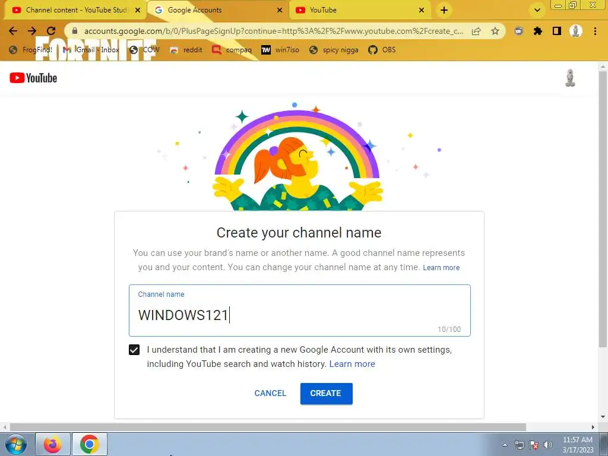Click the address bar URL
The image size is (608, 456).
click(273, 31)
